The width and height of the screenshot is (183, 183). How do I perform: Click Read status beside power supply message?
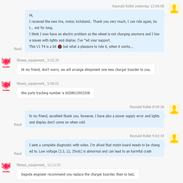click(x=18, y=124)
